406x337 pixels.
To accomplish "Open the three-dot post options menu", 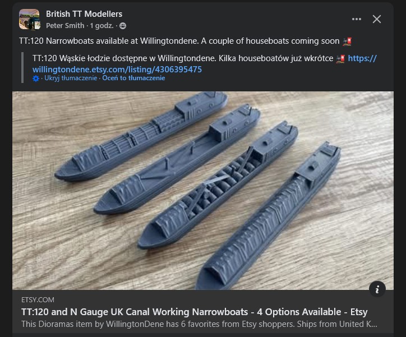I will (357, 19).
